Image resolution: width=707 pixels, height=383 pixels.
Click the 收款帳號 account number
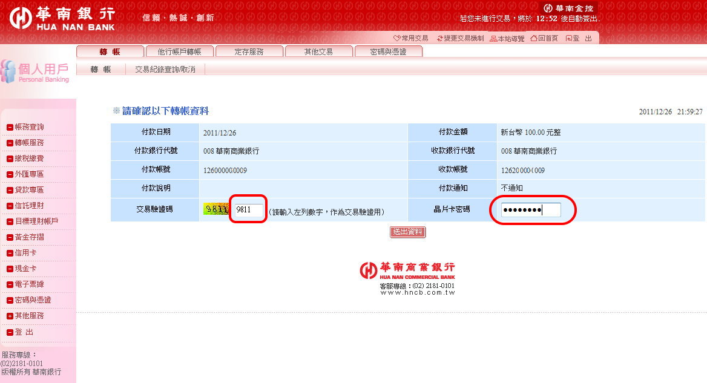[x=522, y=170]
